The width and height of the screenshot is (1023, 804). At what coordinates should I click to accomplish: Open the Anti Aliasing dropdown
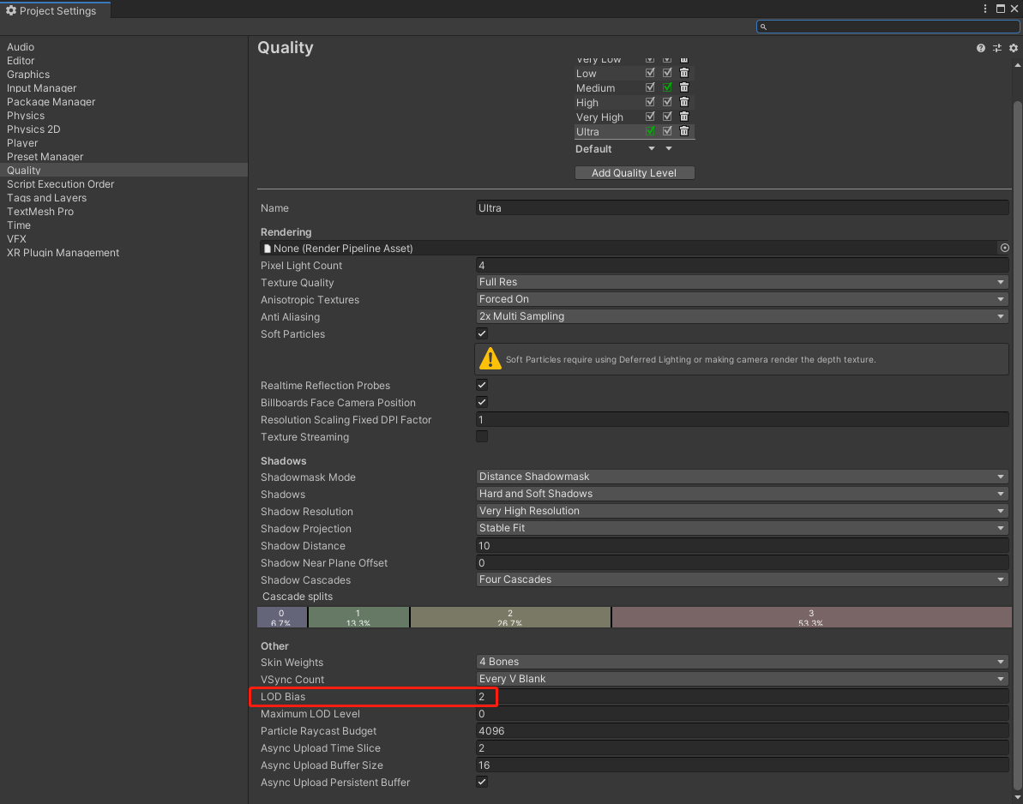click(743, 316)
